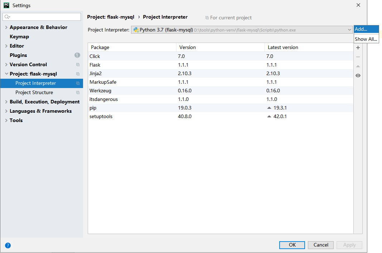Click the 2.10.3 installed version of Jinja2
The width and height of the screenshot is (382, 253).
[185, 73]
